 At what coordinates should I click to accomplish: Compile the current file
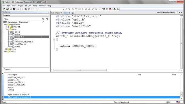[100, 9]
